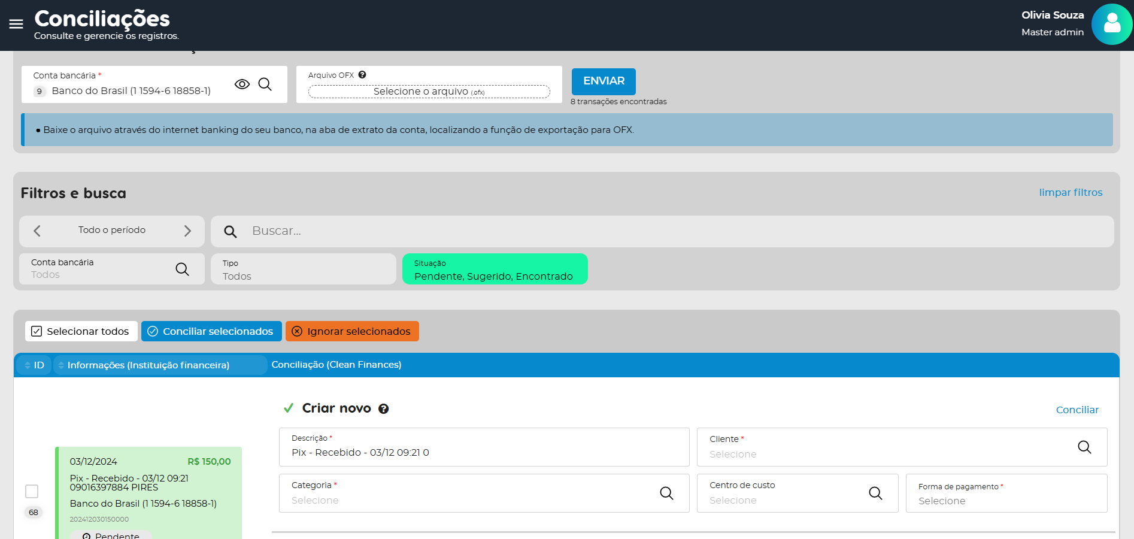The width and height of the screenshot is (1134, 539).
Task: Click the eye icon in Conta bancária field
Action: [x=242, y=84]
